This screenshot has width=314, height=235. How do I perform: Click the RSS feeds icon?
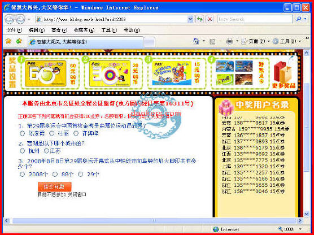[212, 41]
